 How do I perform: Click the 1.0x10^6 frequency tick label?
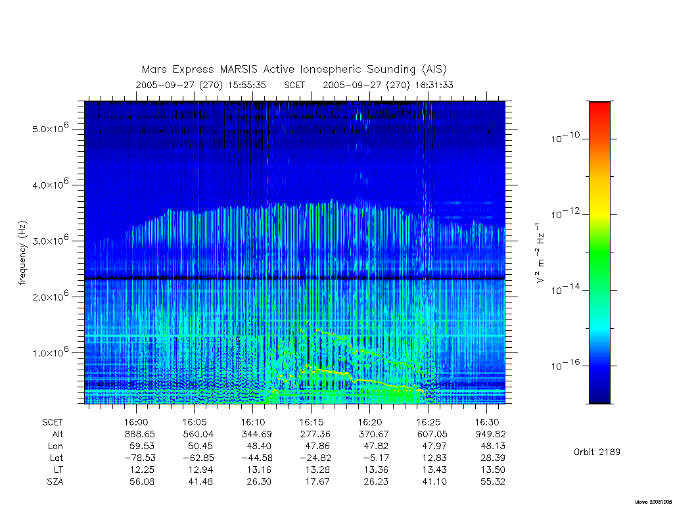(51, 352)
